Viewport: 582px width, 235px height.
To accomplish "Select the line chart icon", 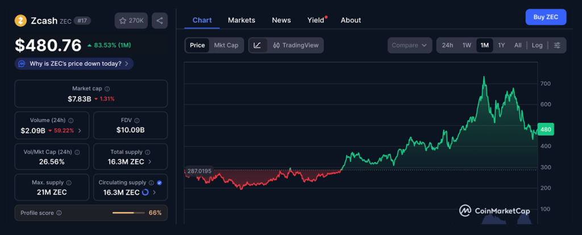I will pyautogui.click(x=257, y=45).
